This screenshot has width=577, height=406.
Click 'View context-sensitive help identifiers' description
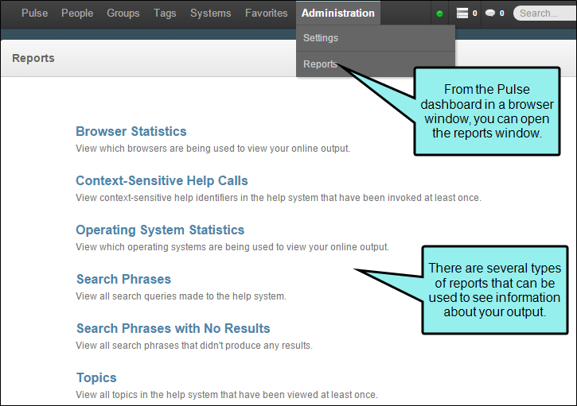279,198
